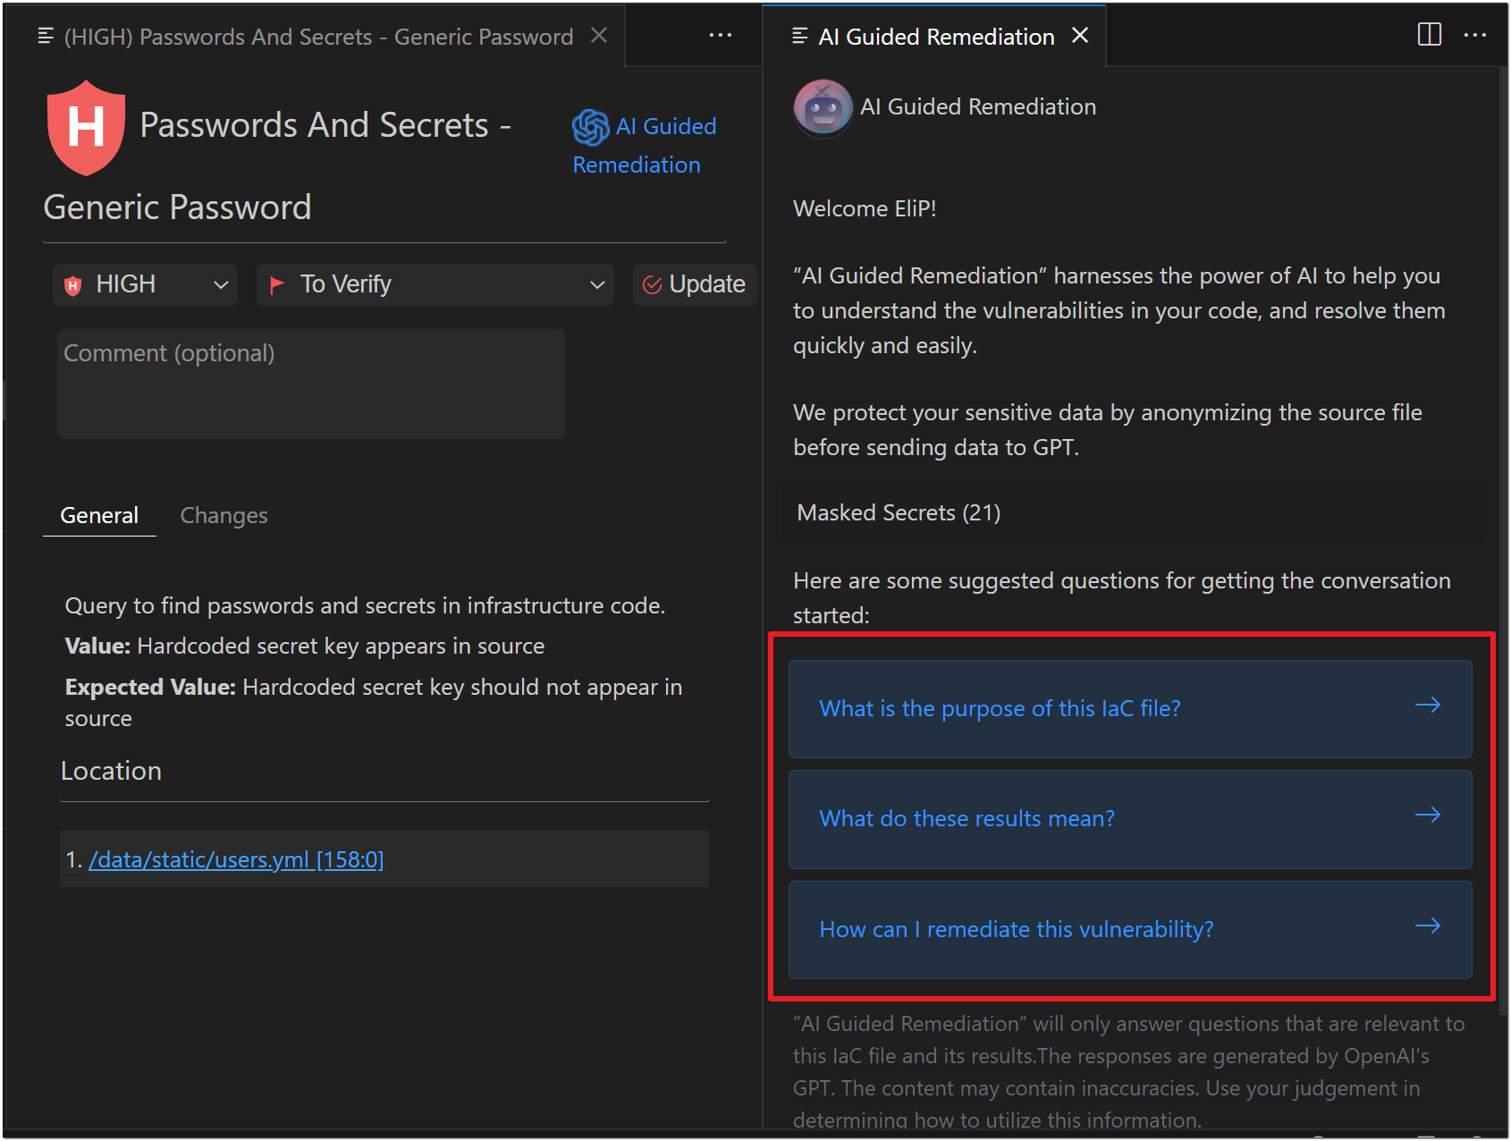Ask 'What is the purpose of this IaC file?'
Screen dimensions: 1511x1141
point(1130,709)
